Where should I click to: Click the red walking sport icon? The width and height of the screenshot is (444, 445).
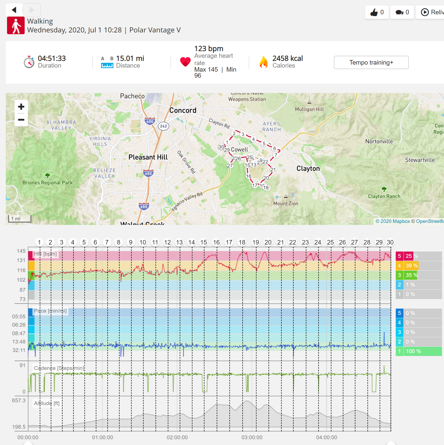pyautogui.click(x=16, y=25)
